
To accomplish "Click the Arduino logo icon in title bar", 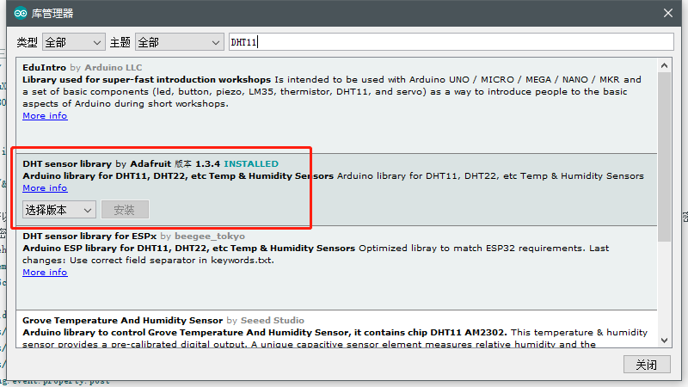I will click(x=21, y=13).
